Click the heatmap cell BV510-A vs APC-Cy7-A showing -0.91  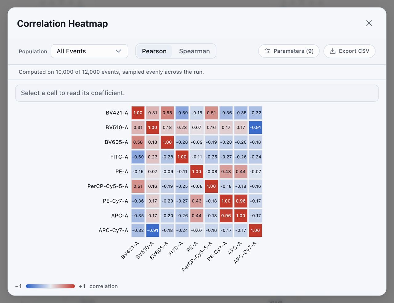255,128
